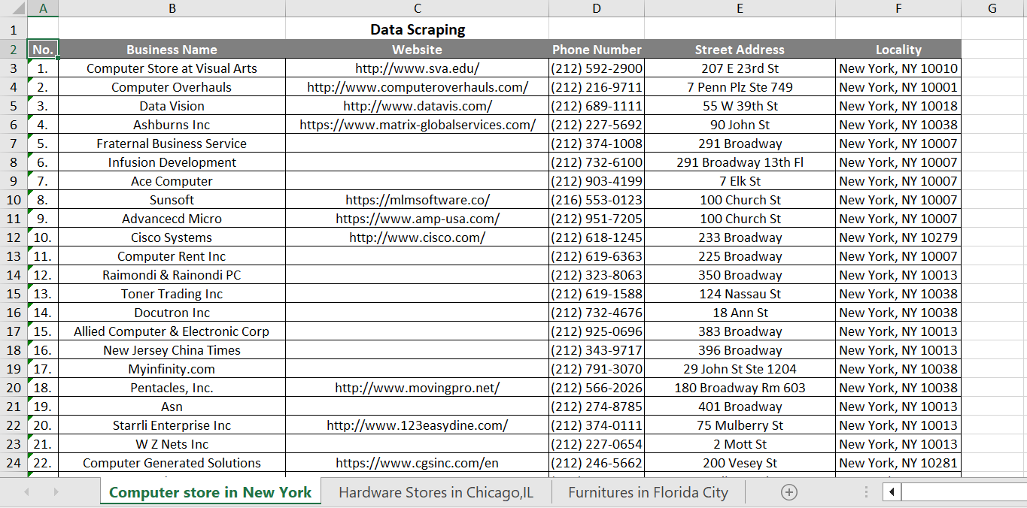Select the Ace Computer cell
Viewport: 1027px width, 508px height.
tap(172, 181)
